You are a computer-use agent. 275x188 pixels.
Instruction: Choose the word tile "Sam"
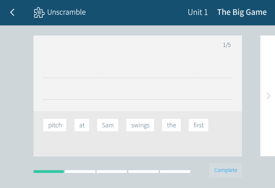[x=108, y=125]
